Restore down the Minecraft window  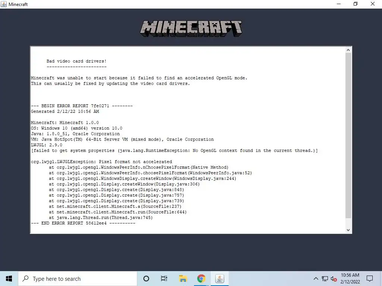(356, 4)
